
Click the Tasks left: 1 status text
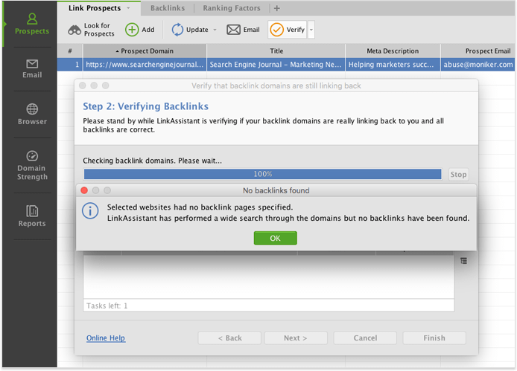pyautogui.click(x=107, y=306)
